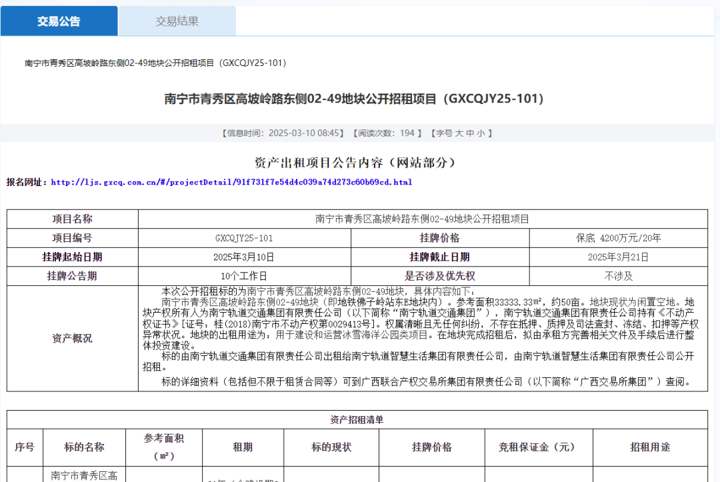Click the 资产招租清单 table header
720x482 pixels.
[357, 419]
